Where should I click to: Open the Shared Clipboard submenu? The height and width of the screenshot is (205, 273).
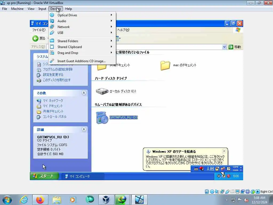pos(82,47)
